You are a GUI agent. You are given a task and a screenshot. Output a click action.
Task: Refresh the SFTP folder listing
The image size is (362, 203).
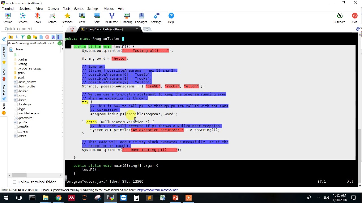[29, 37]
